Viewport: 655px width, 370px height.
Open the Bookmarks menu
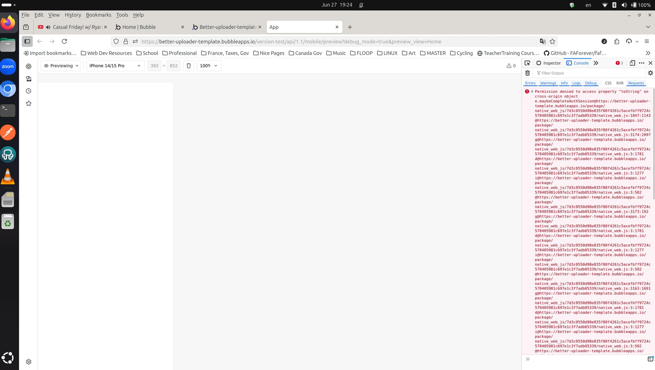pos(98,15)
